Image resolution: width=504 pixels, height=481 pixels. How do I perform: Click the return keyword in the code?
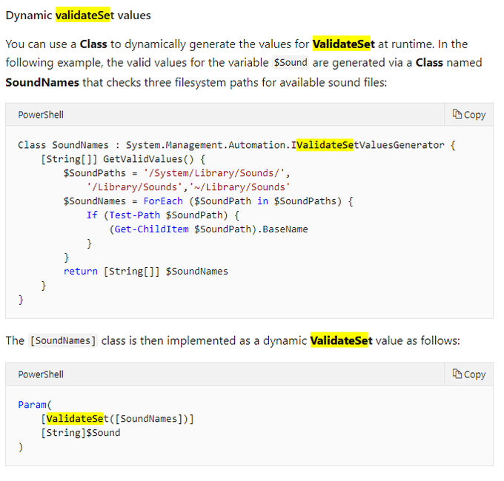coord(80,272)
